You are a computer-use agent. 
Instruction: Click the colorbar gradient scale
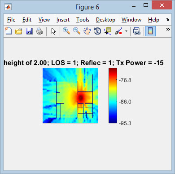[x=113, y=96]
